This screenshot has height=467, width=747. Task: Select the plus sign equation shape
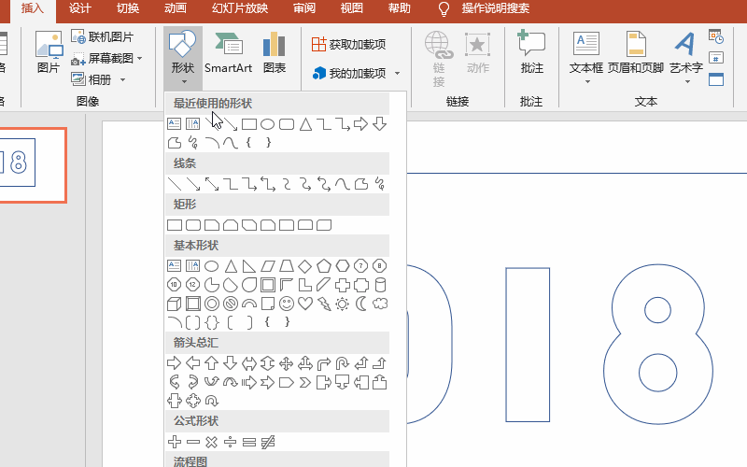click(175, 442)
